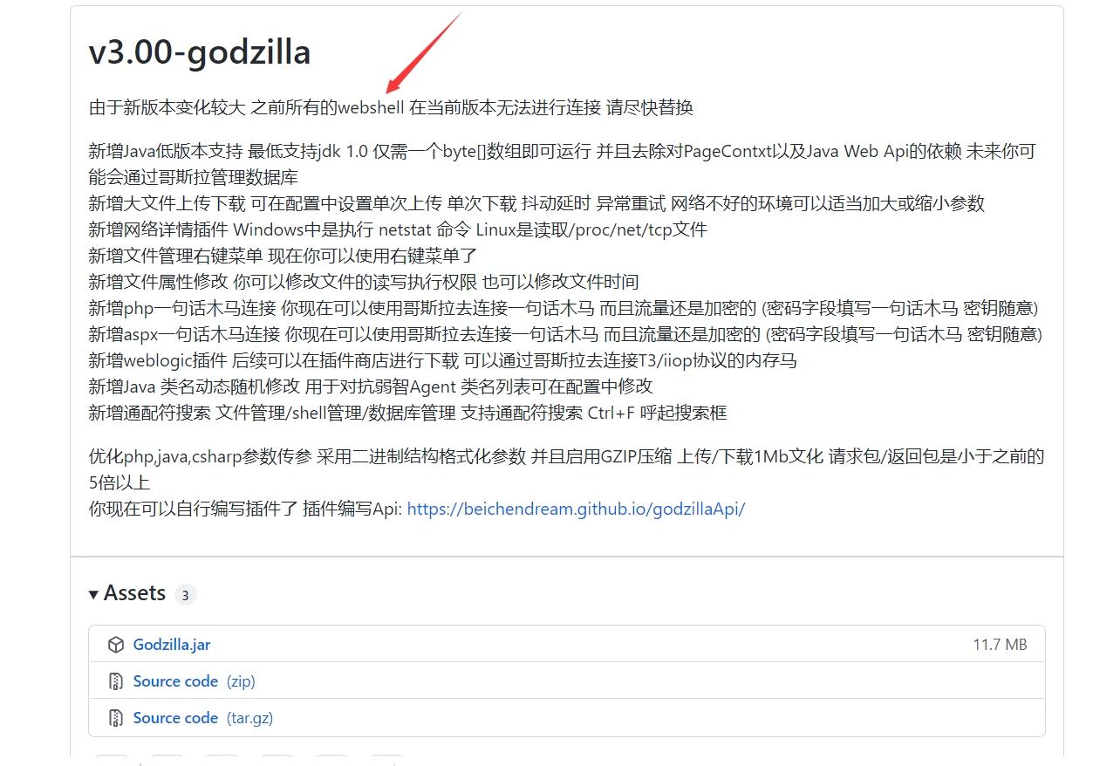The height and width of the screenshot is (766, 1093).
Task: Click the line about file attribute modification
Action: [x=364, y=282]
